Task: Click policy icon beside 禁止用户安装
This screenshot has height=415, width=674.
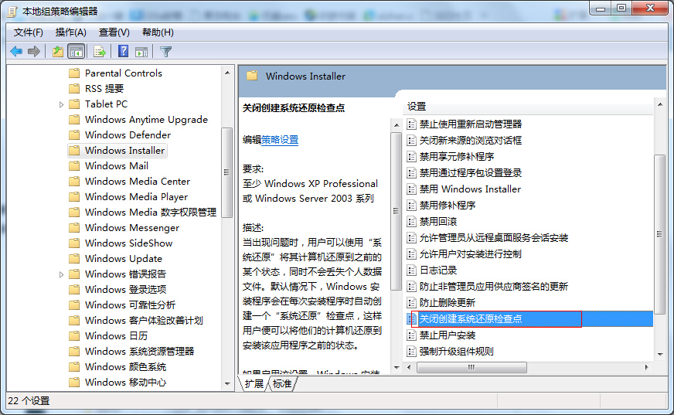Action: coord(411,335)
